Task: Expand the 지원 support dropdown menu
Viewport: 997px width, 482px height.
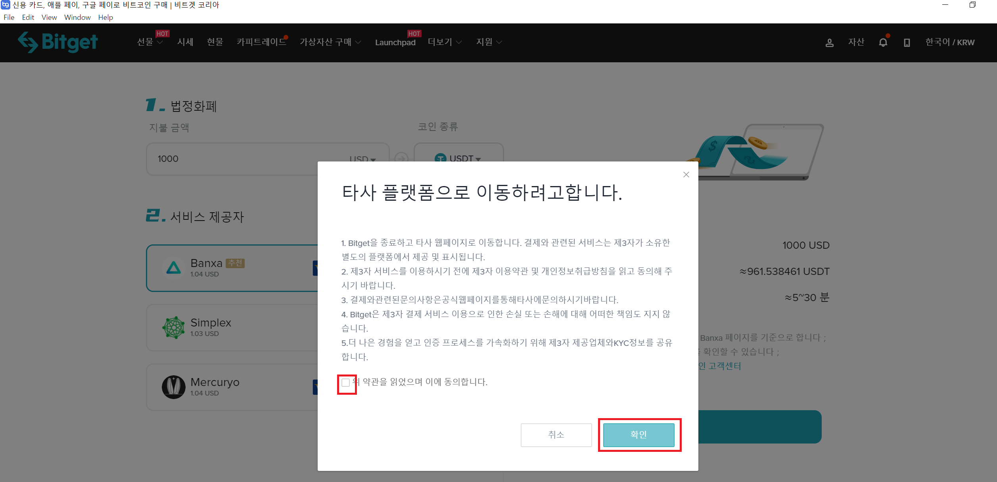Action: pyautogui.click(x=489, y=42)
